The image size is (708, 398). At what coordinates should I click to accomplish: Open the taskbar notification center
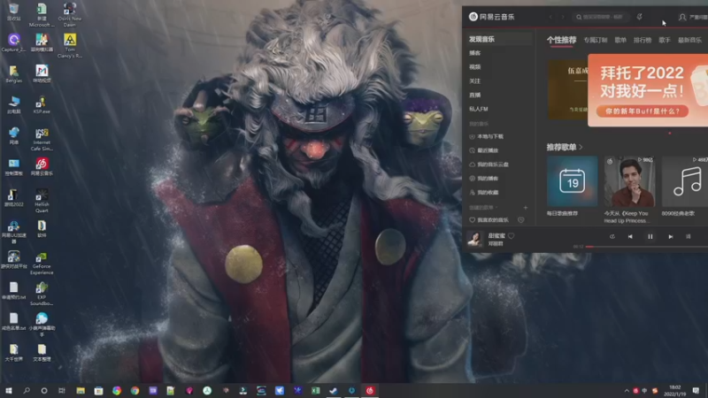(696, 391)
